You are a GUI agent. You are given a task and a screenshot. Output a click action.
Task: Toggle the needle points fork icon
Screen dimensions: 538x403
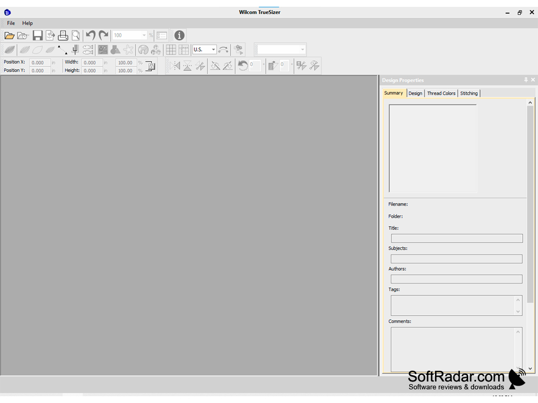tap(75, 50)
